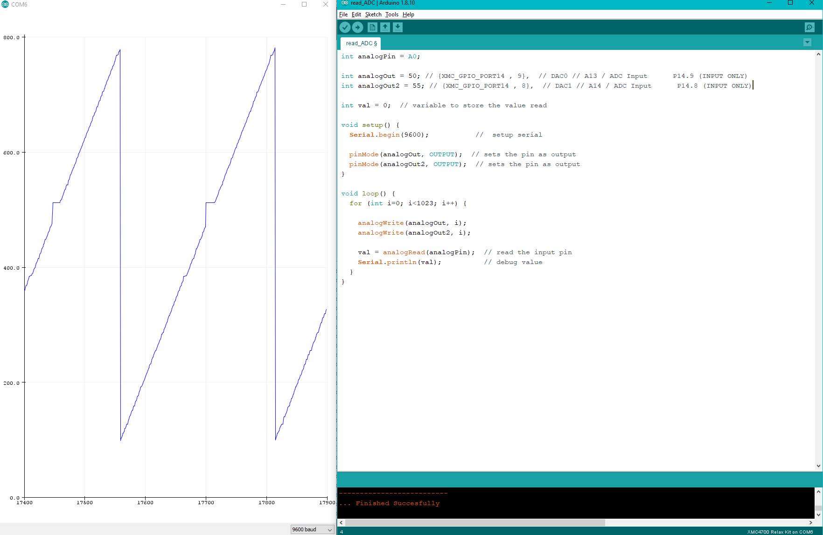Click the XMC4700 Relax Kit status text
This screenshot has width=823, height=535.
pyautogui.click(x=780, y=532)
